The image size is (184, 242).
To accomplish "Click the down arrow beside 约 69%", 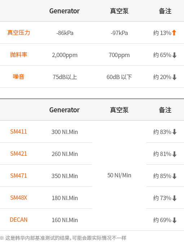I will point(175,220).
